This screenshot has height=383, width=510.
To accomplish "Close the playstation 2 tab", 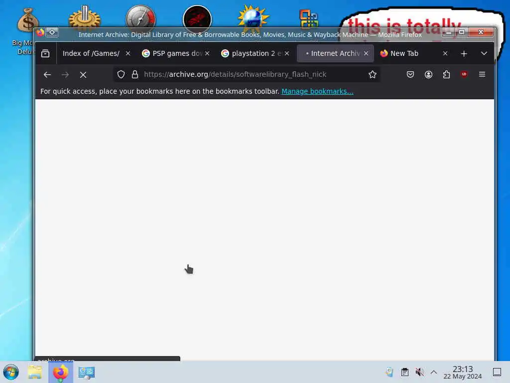I will pyautogui.click(x=287, y=53).
